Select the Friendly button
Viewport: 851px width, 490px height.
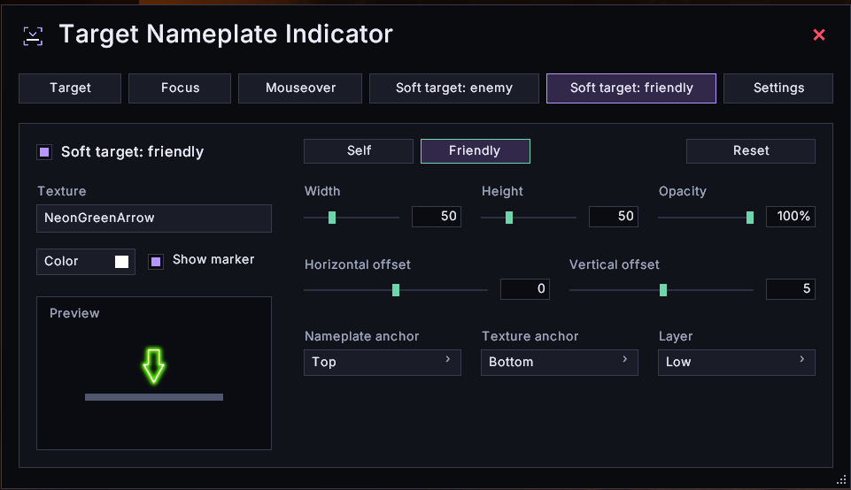click(476, 151)
